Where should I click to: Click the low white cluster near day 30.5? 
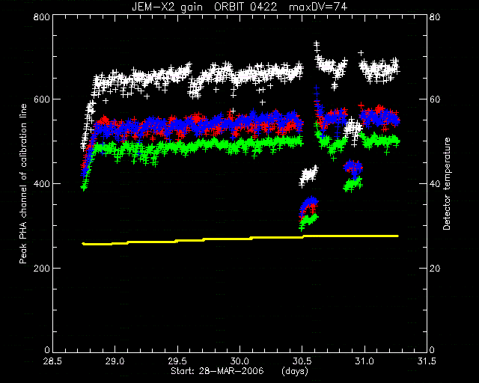pyautogui.click(x=308, y=175)
